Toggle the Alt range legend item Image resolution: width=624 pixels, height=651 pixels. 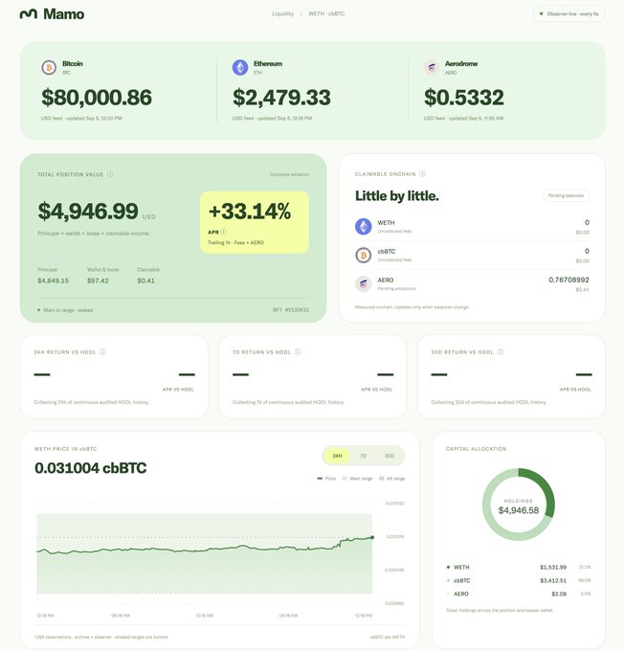[x=392, y=479]
